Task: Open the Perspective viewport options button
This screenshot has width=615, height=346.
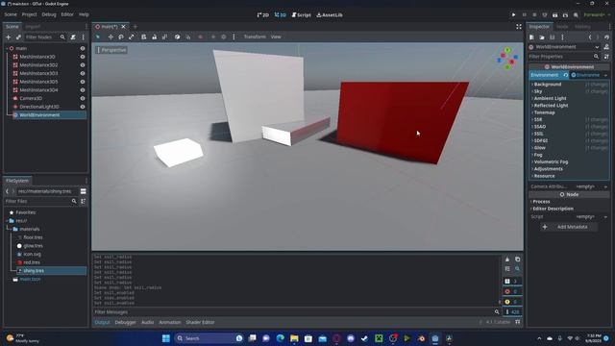Action: coord(111,50)
